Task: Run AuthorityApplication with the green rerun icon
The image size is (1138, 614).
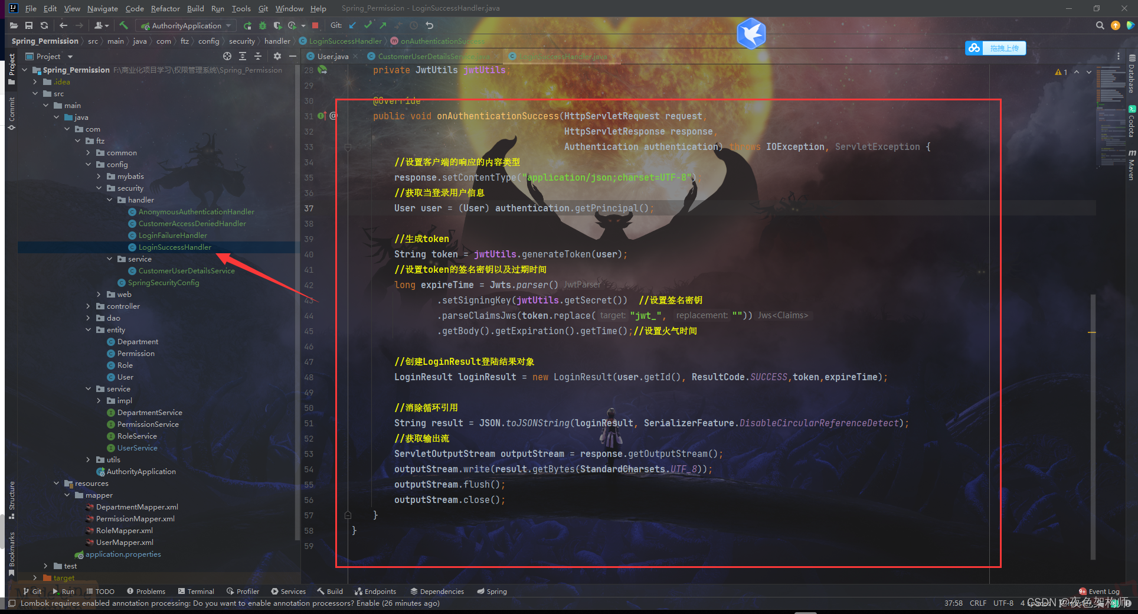Action: click(247, 25)
